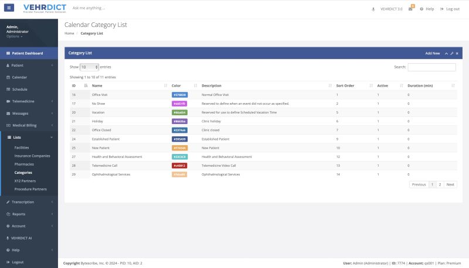Open the Show entries count dropdown
The width and height of the screenshot is (469, 268).
click(90, 67)
